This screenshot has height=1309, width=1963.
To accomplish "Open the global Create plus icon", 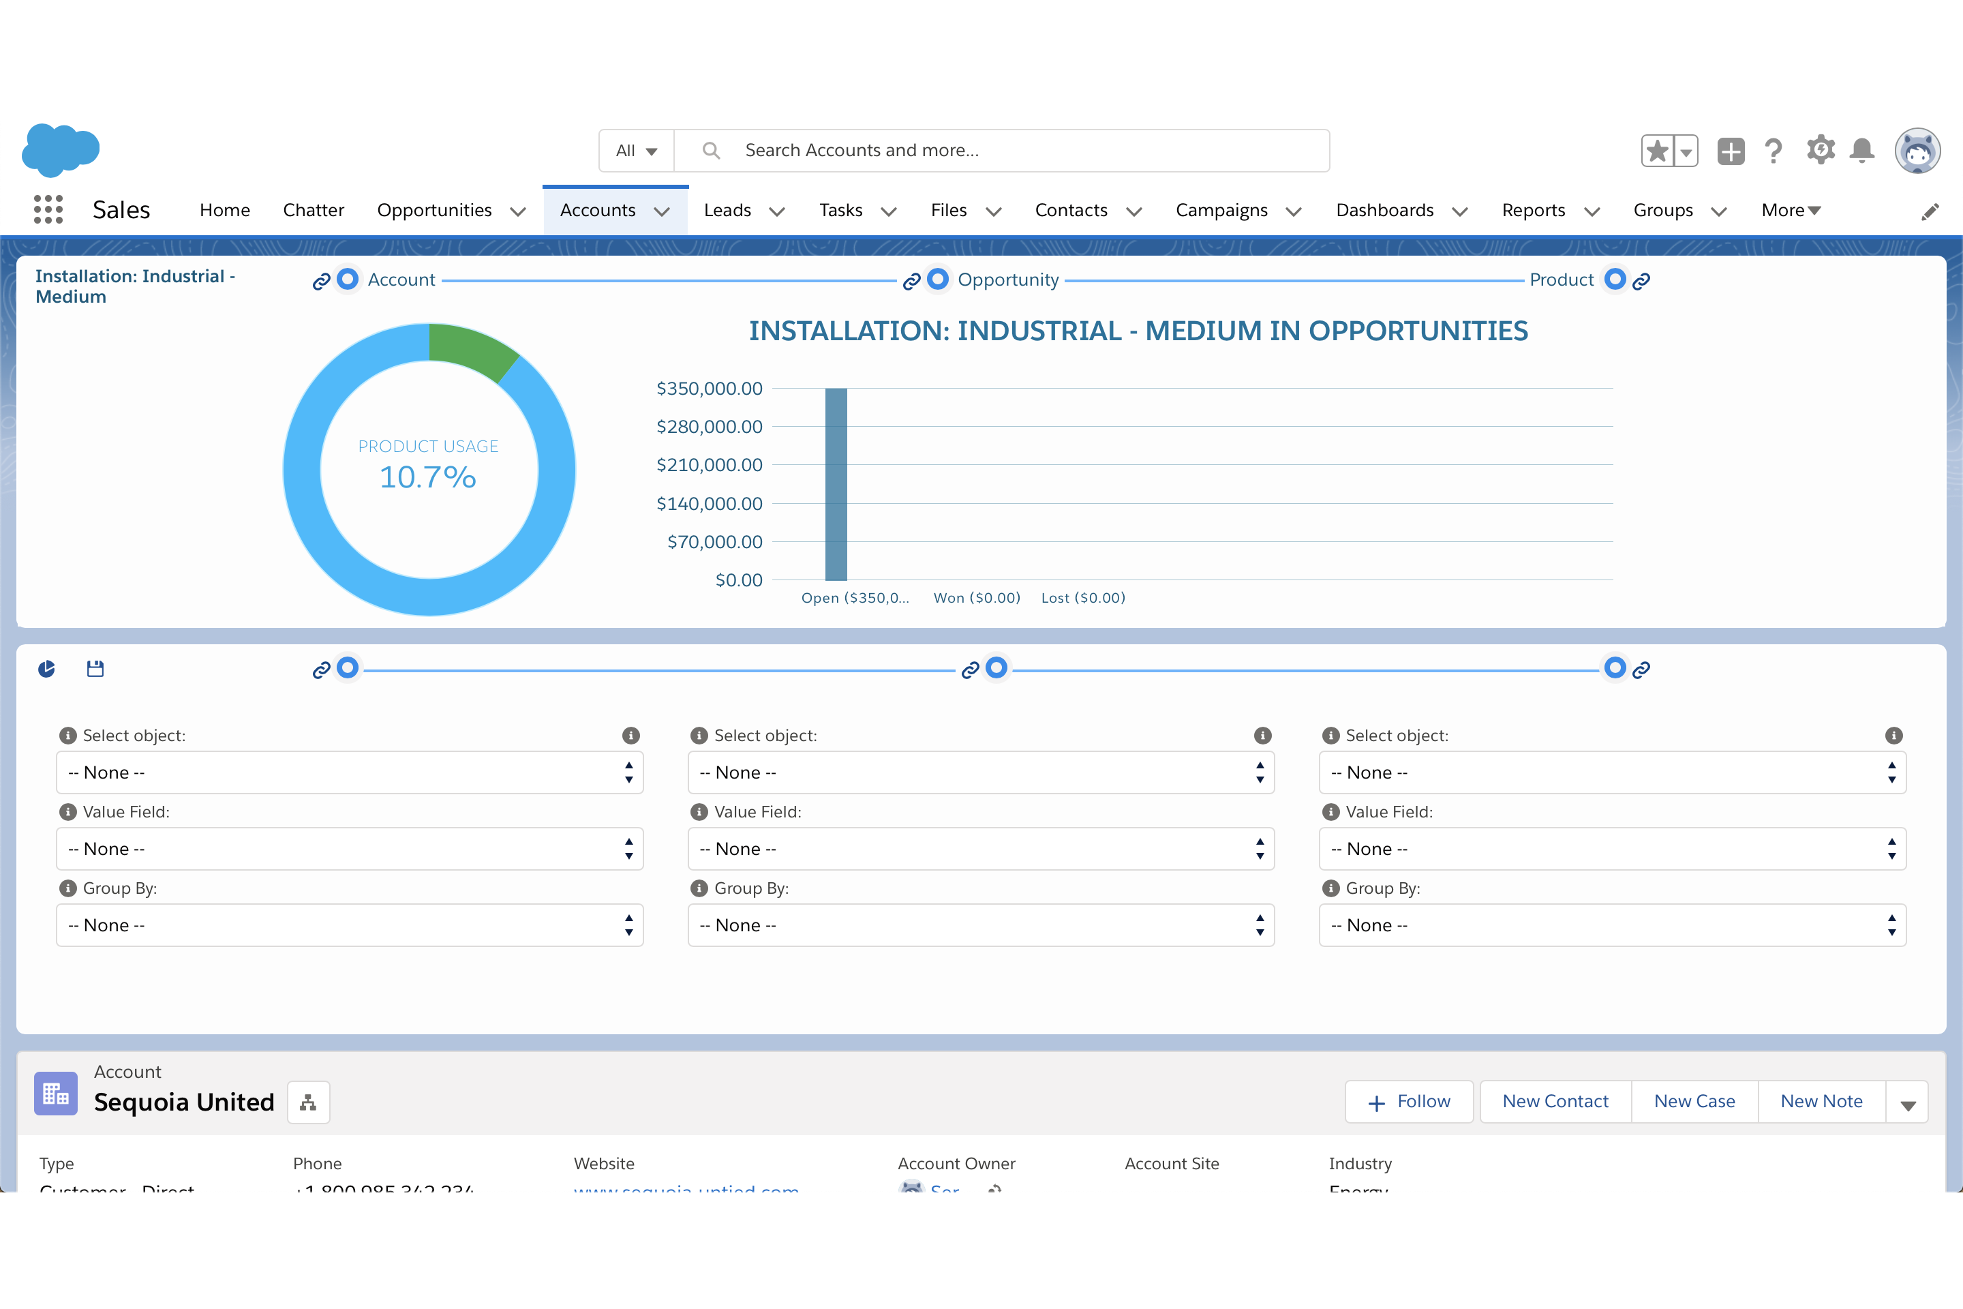I will [x=1731, y=150].
